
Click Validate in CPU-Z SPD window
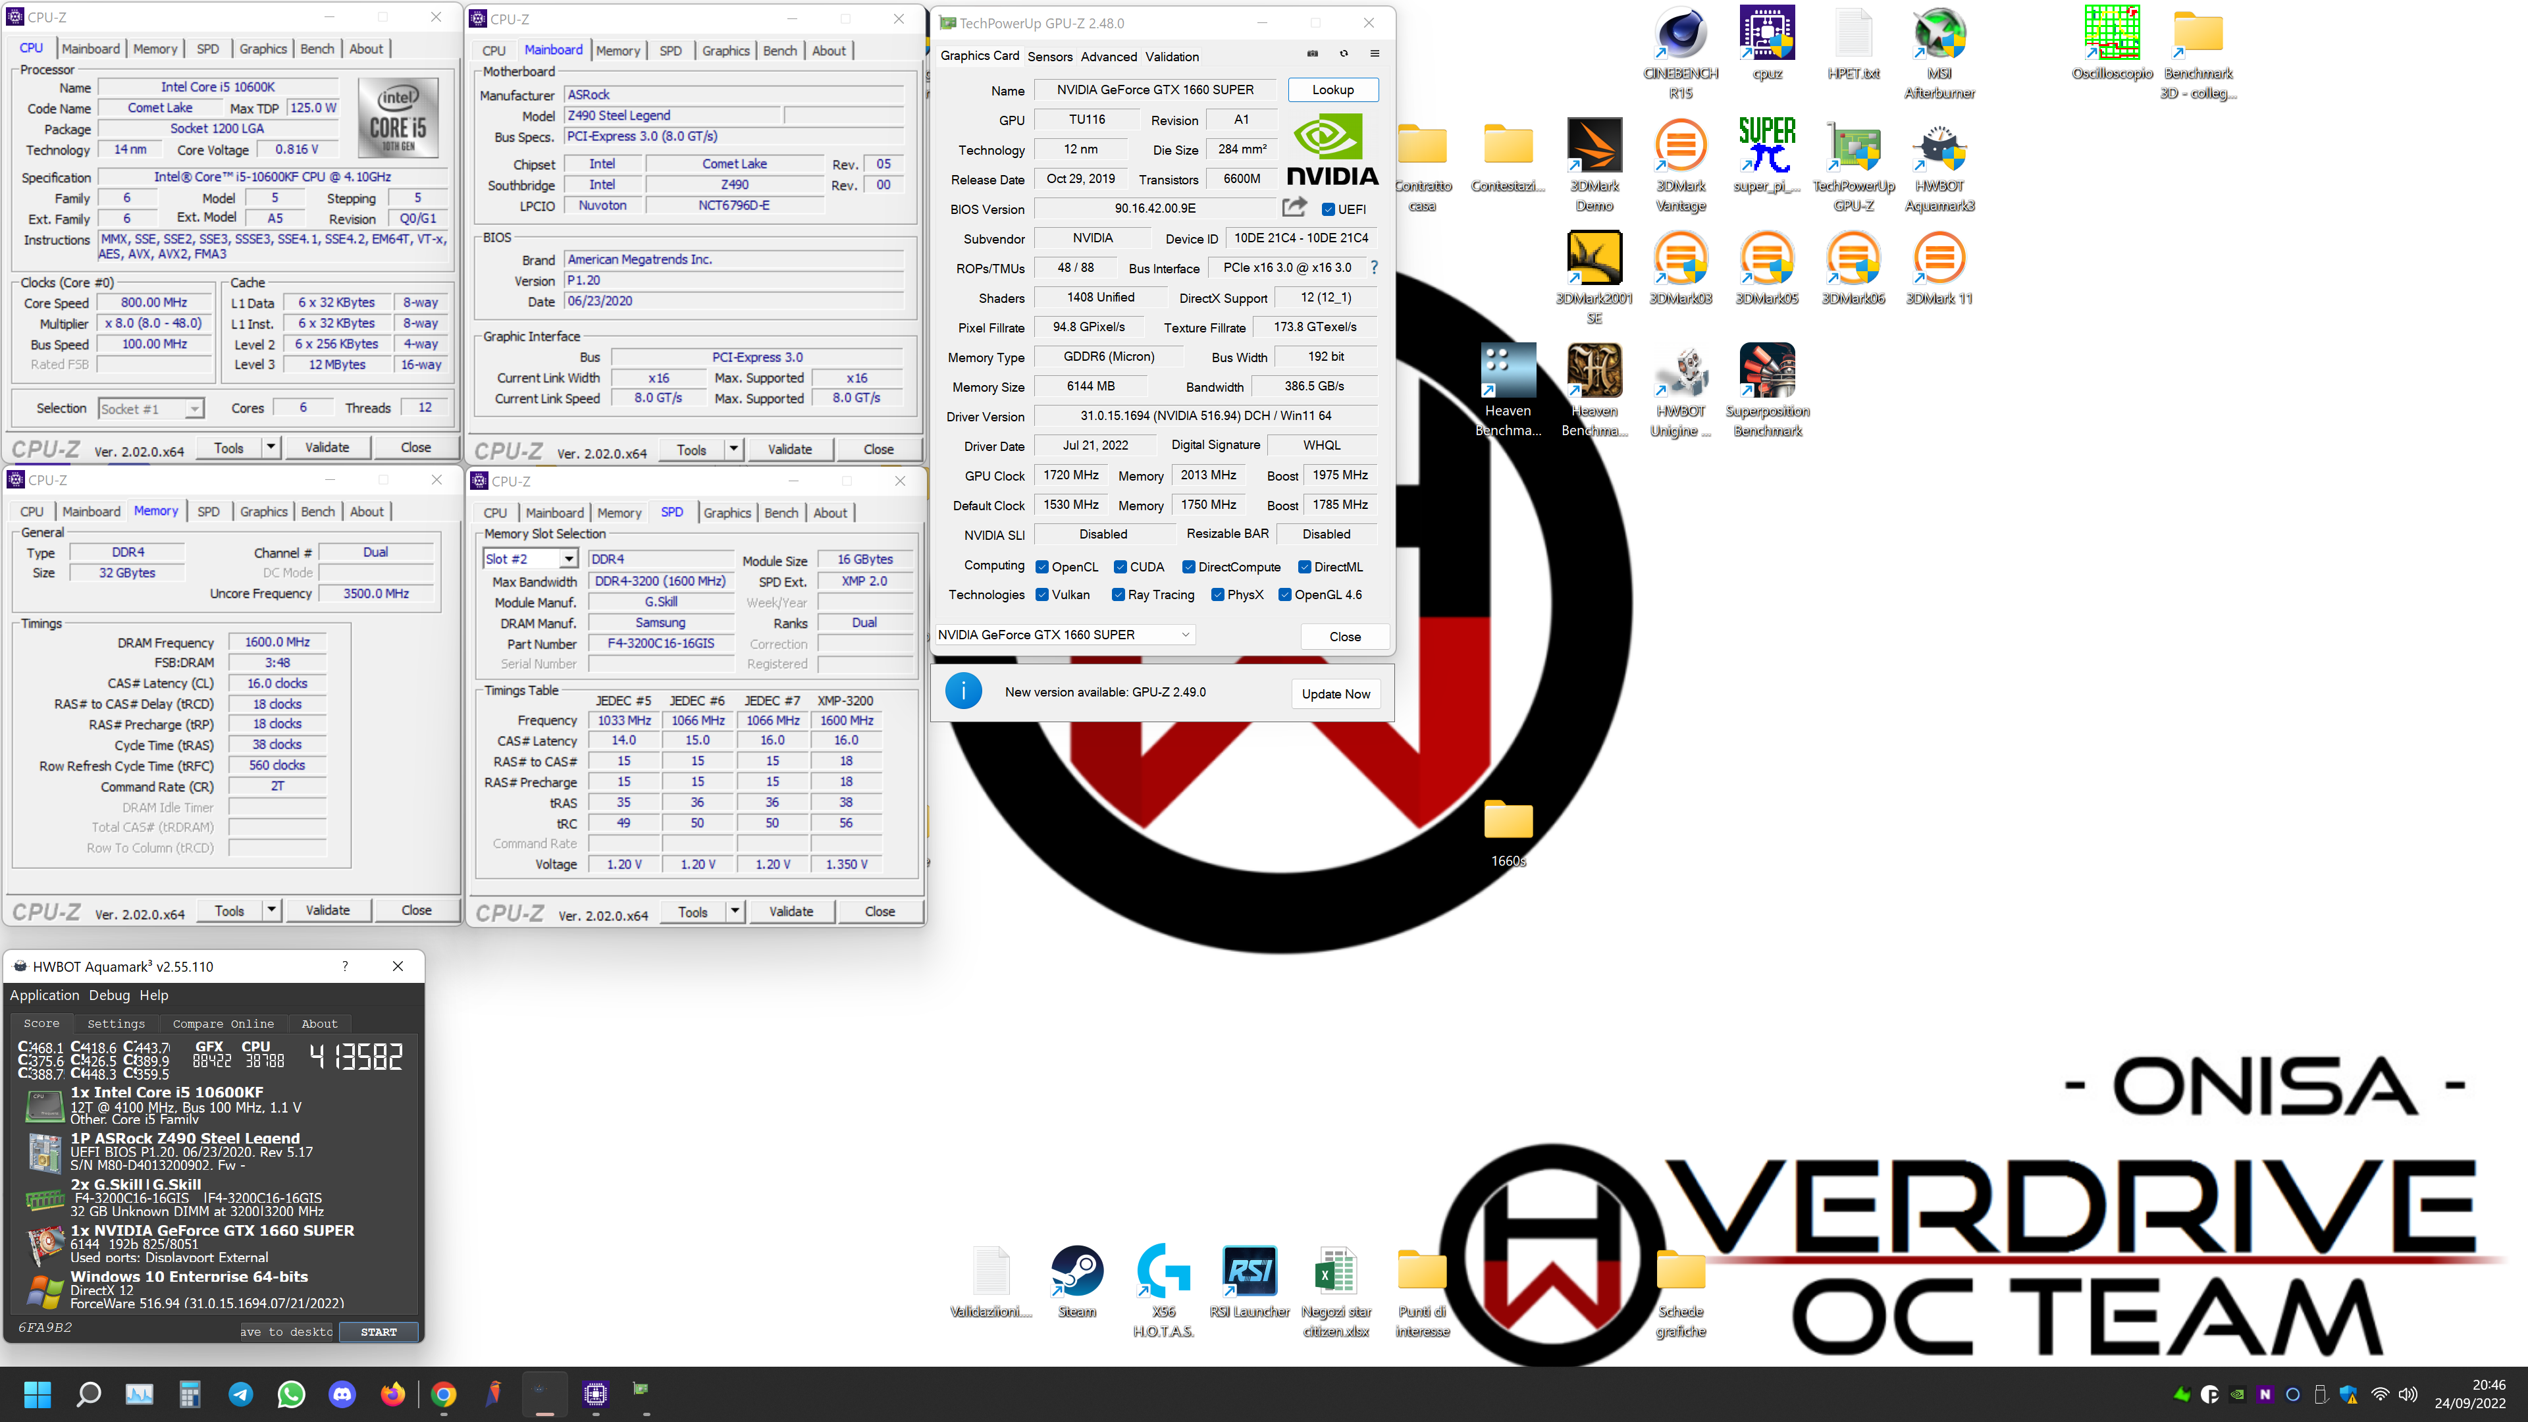(x=791, y=912)
